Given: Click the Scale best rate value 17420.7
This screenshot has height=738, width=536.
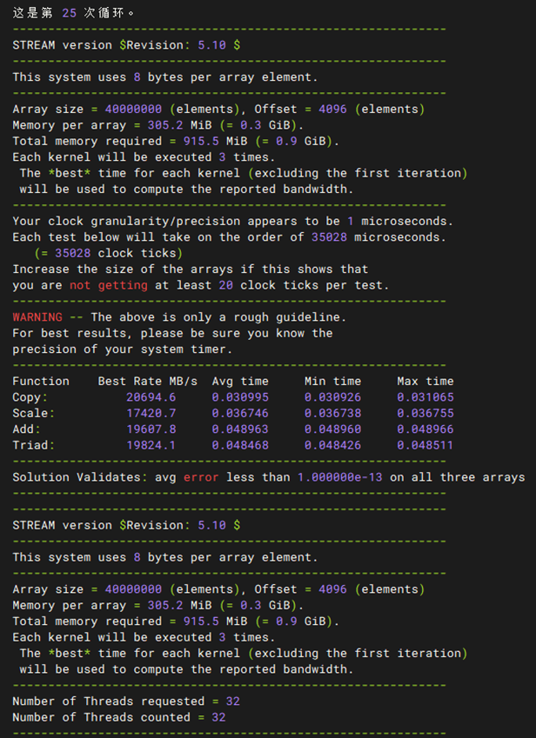Looking at the screenshot, I should (x=151, y=413).
